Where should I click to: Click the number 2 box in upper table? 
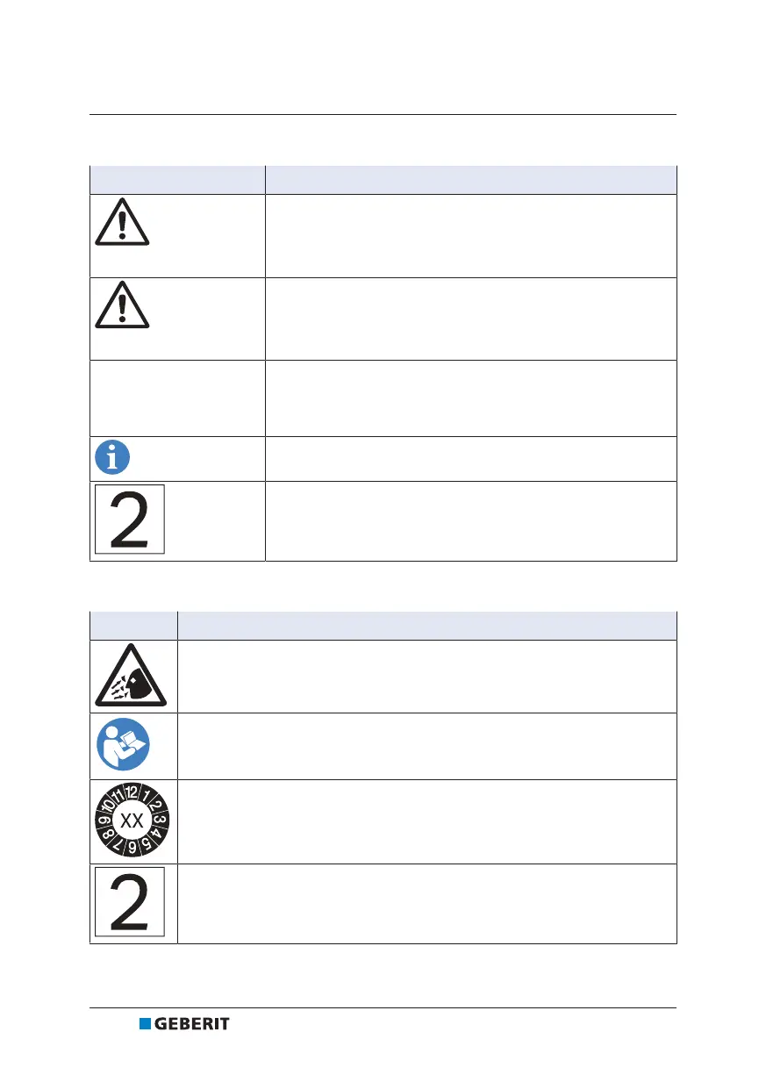130,520
